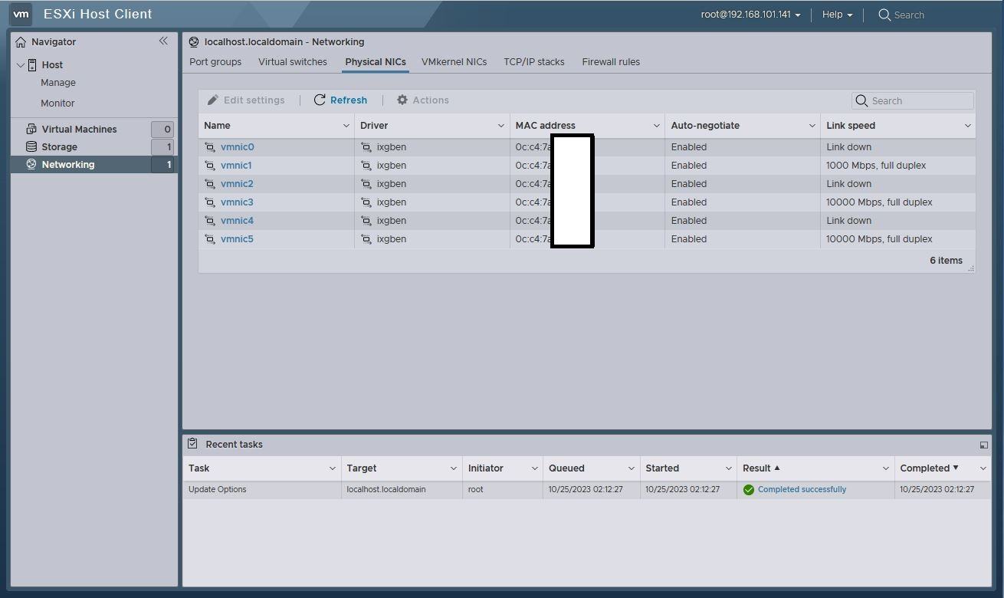The image size is (1004, 598).
Task: Sort by the Completed column header
Action: pyautogui.click(x=925, y=468)
